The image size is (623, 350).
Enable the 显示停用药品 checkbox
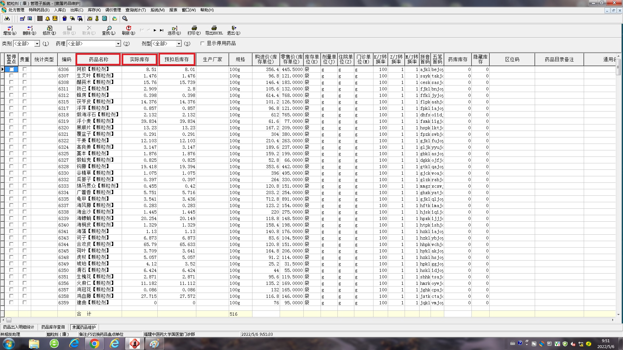click(x=202, y=43)
